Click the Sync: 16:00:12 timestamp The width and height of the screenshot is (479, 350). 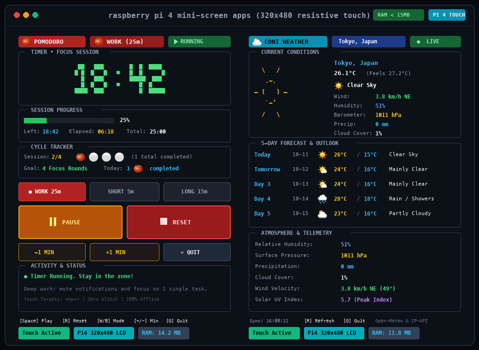point(269,321)
